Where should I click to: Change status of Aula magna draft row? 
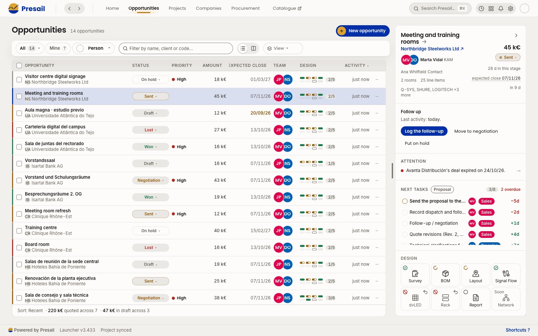[151, 113]
